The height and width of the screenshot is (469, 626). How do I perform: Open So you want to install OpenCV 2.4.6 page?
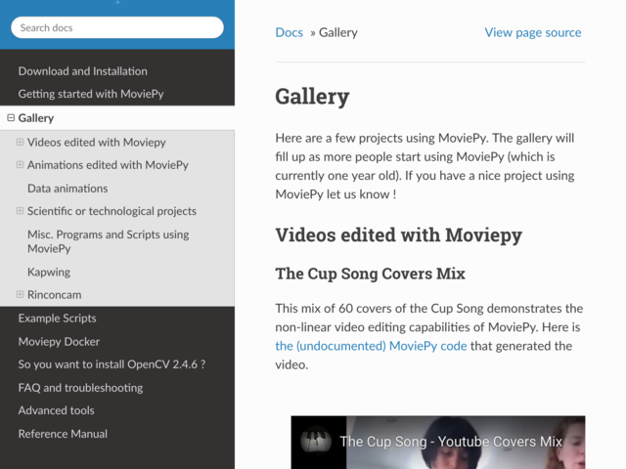112,364
